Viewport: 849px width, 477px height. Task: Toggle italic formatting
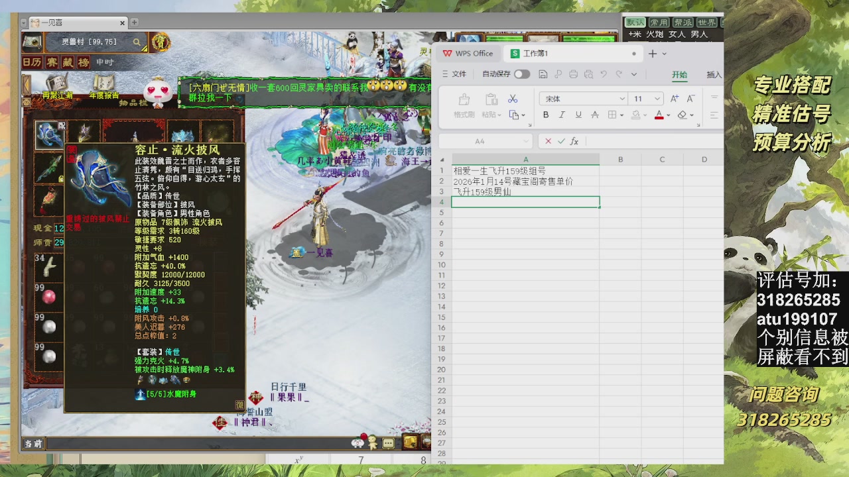562,115
